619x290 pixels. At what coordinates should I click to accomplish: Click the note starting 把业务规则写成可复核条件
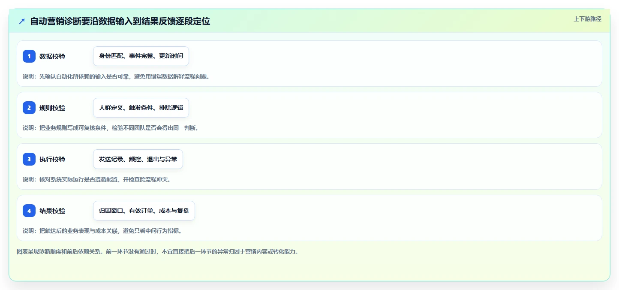tap(111, 128)
